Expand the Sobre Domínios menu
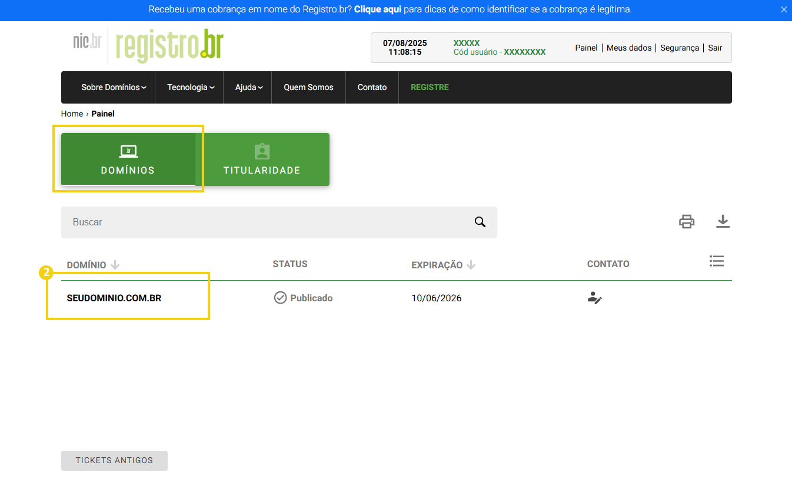The height and width of the screenshot is (479, 792). [114, 87]
